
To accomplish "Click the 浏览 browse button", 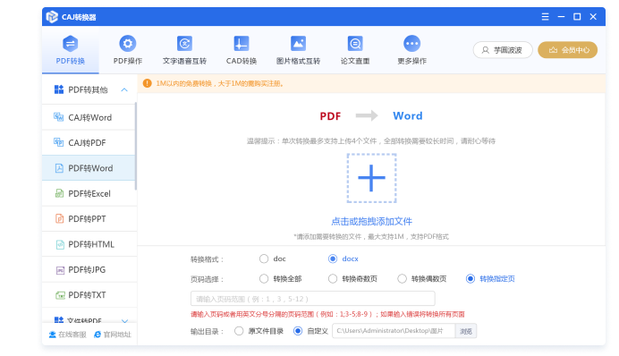I will tap(466, 331).
